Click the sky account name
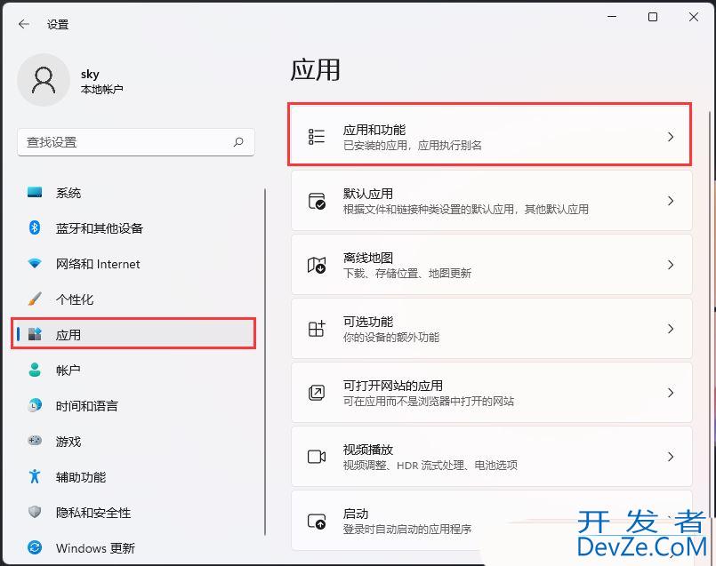The width and height of the screenshot is (716, 566). (90, 74)
